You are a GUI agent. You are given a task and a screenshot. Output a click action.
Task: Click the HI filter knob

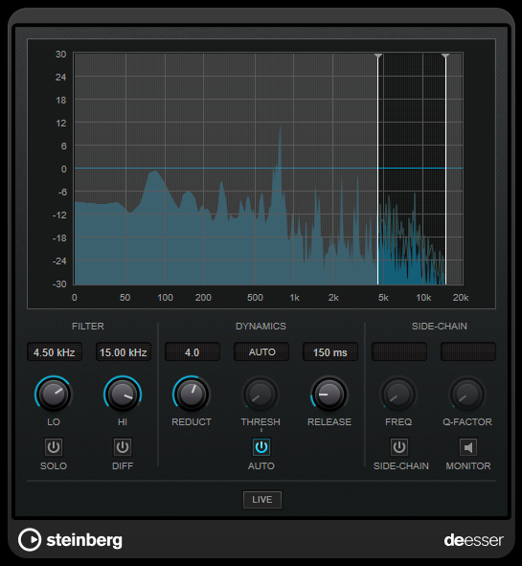pos(123,395)
